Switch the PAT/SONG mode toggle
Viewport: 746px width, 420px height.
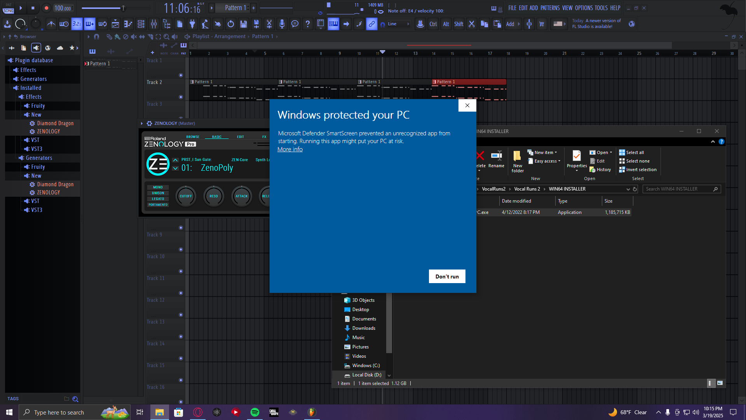[x=9, y=8]
